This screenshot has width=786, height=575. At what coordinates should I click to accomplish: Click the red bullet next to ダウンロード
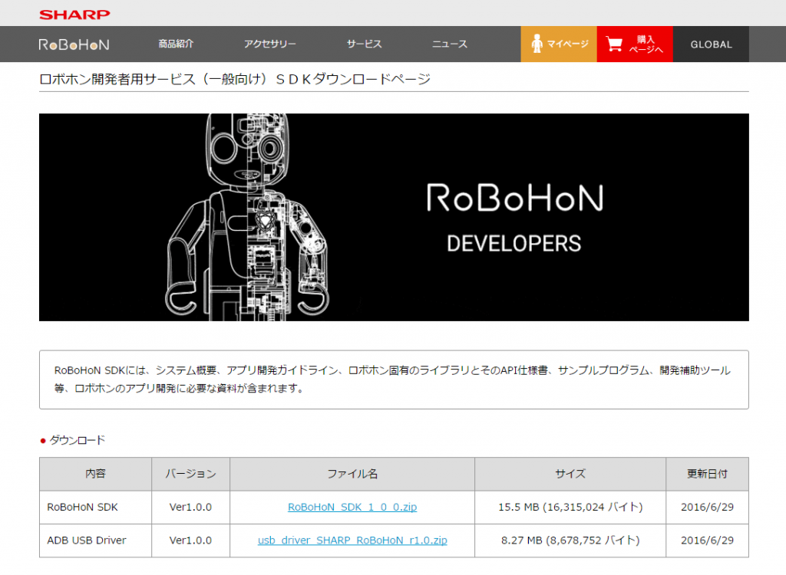(x=44, y=441)
